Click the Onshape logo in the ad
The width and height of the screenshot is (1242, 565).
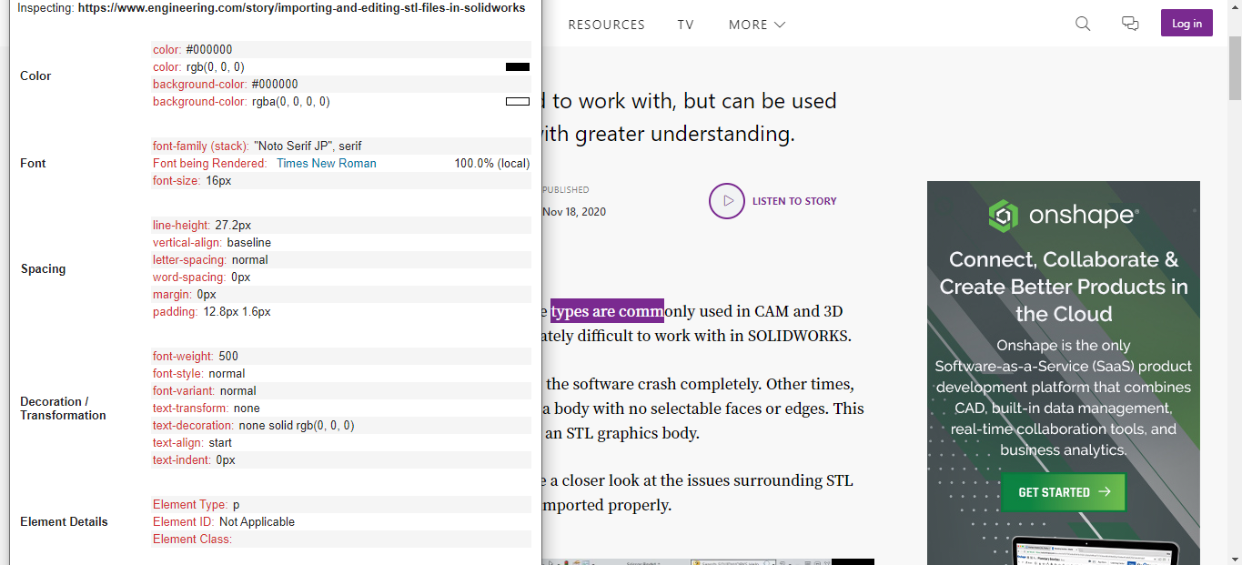[x=1064, y=216]
